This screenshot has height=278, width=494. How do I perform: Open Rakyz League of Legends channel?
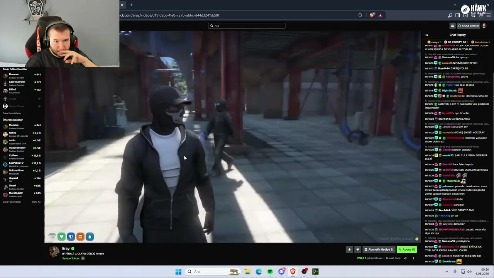pos(22,134)
